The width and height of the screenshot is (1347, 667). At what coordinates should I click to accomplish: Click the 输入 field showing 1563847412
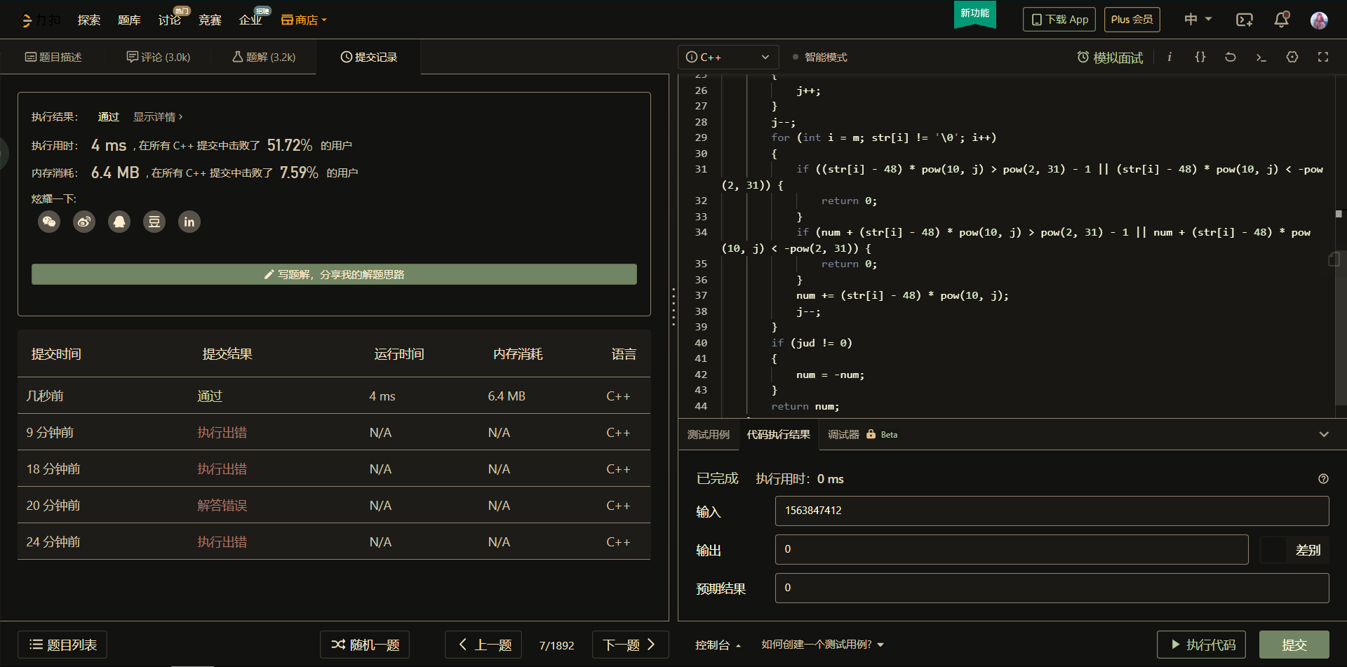1051,511
